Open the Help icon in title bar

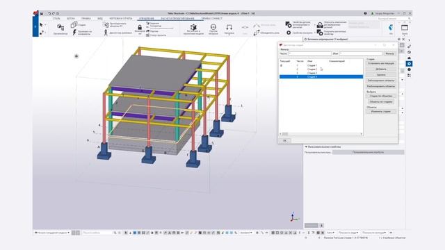pos(365,13)
